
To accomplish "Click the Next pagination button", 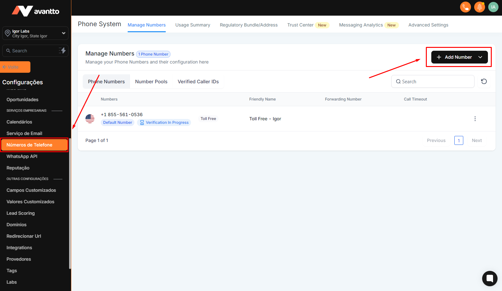I will click(x=476, y=140).
